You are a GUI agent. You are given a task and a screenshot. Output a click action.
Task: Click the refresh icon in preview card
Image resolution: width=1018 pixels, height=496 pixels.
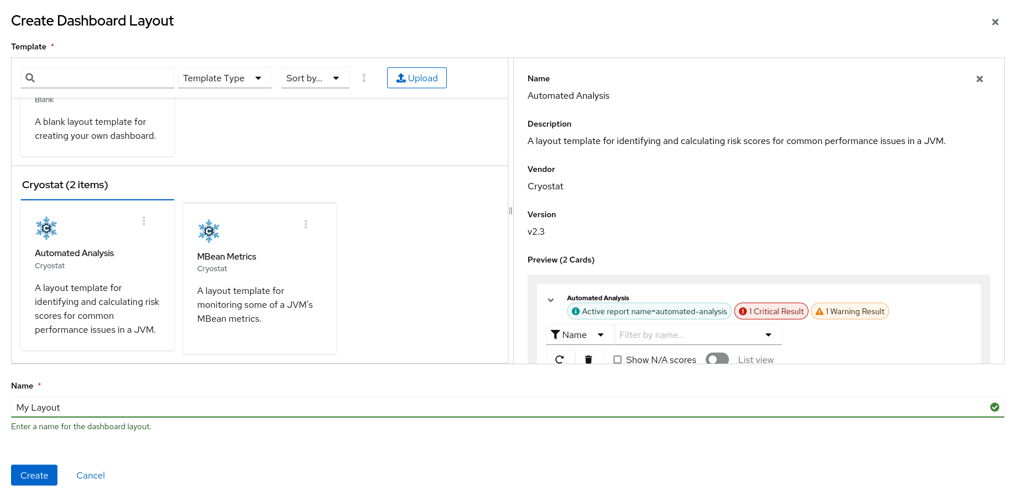coord(559,360)
